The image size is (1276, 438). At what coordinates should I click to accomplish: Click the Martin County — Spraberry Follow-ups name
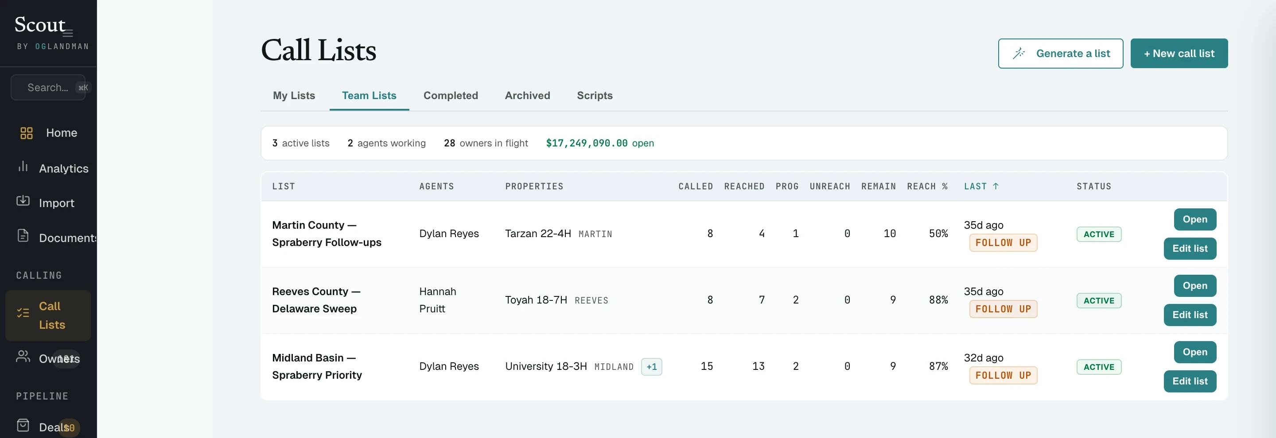327,234
